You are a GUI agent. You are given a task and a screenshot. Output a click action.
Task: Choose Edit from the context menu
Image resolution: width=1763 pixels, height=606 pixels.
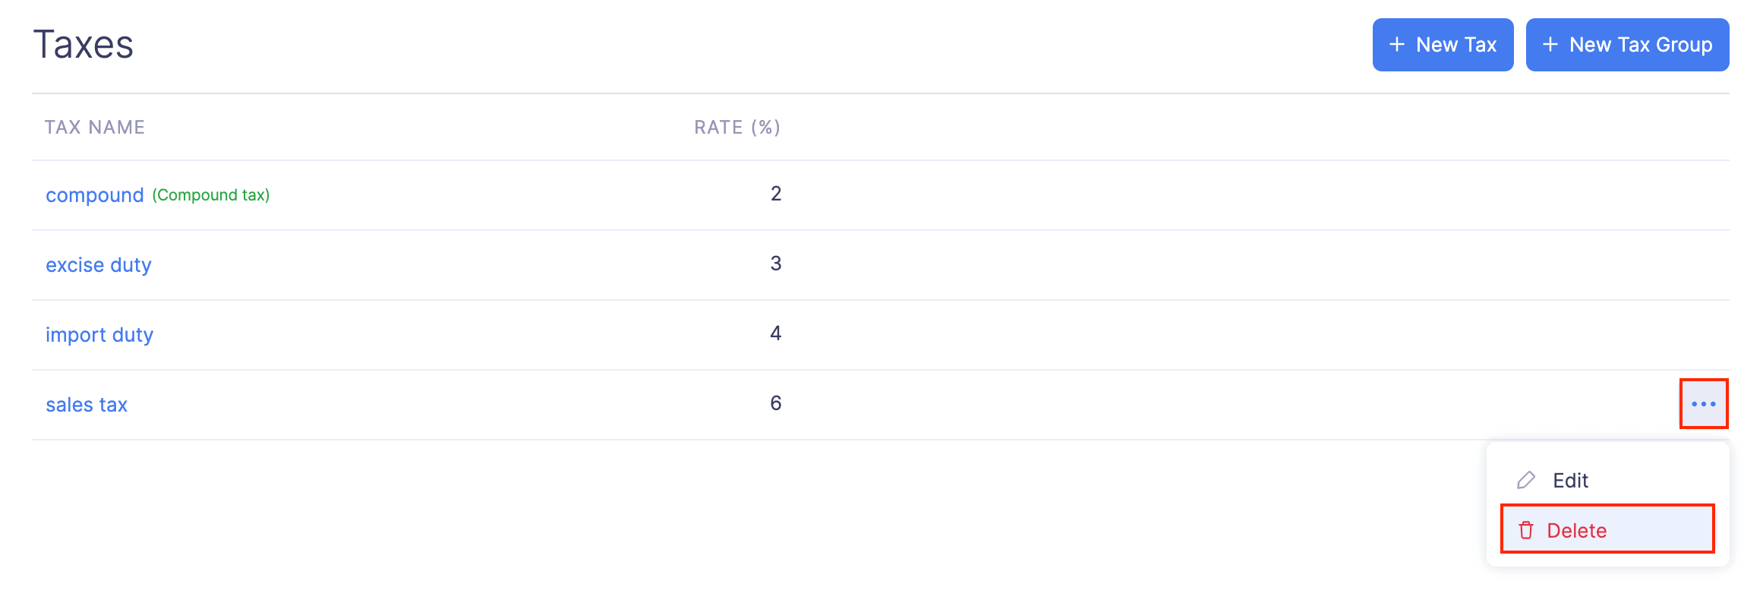[1570, 480]
